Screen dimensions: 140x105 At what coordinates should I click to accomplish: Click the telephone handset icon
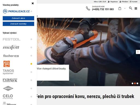88,8
